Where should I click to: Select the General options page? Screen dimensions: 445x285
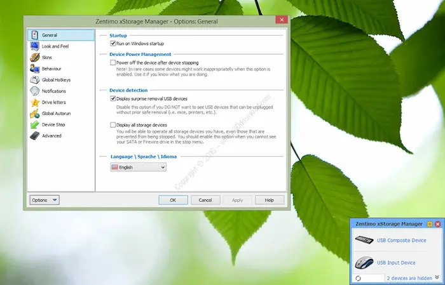[x=61, y=35]
